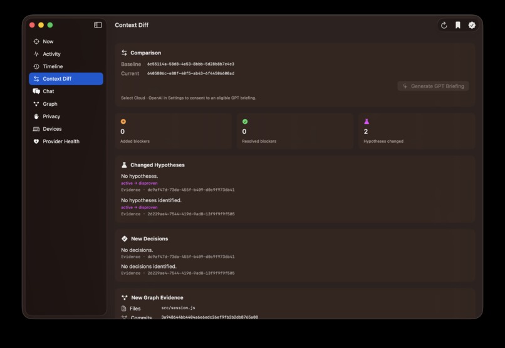The width and height of the screenshot is (505, 348).
Task: Click the refresh icon in the toolbar
Action: (x=444, y=25)
